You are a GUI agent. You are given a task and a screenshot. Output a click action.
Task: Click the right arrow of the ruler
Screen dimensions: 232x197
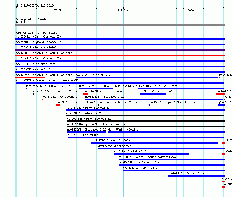pyautogui.click(x=224, y=8)
